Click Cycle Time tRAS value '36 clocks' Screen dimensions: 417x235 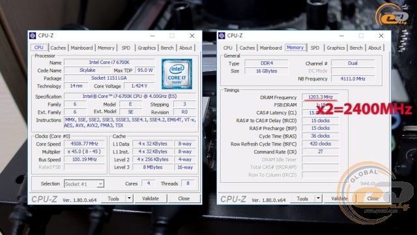tap(320, 136)
